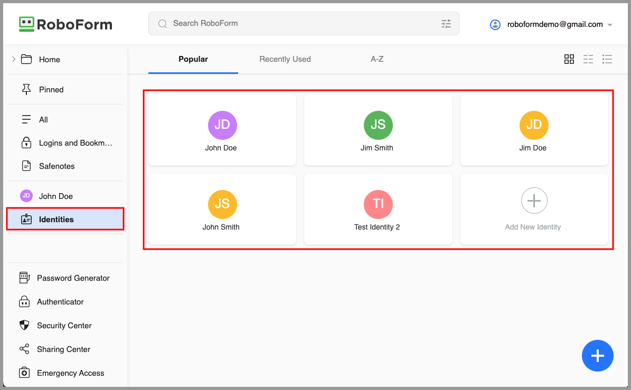Switch to grid view icon
Viewport: 631px width, 390px height.
[569, 59]
